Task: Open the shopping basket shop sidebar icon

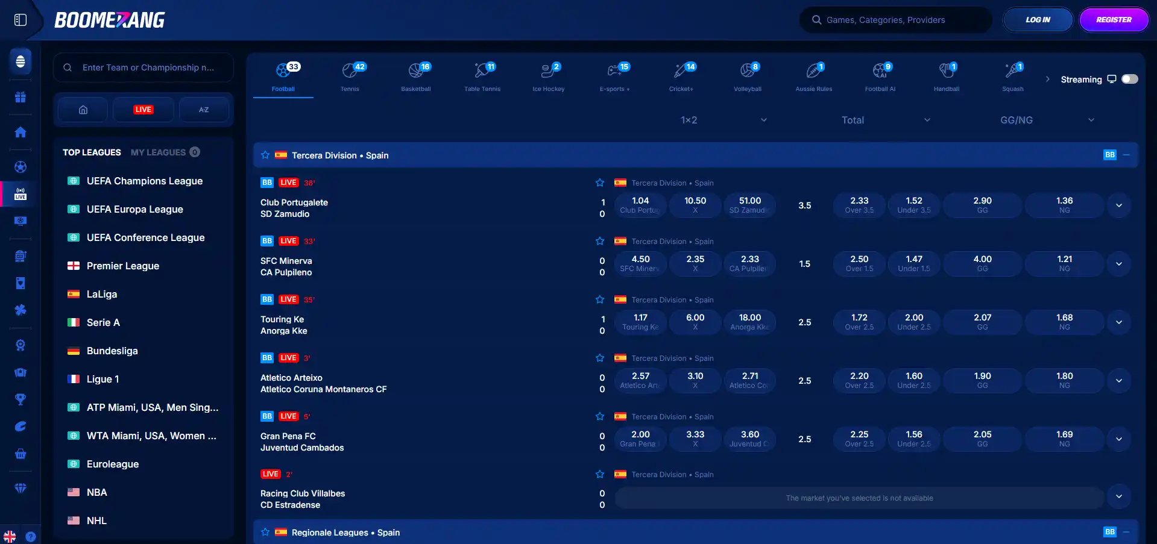Action: coord(20,454)
